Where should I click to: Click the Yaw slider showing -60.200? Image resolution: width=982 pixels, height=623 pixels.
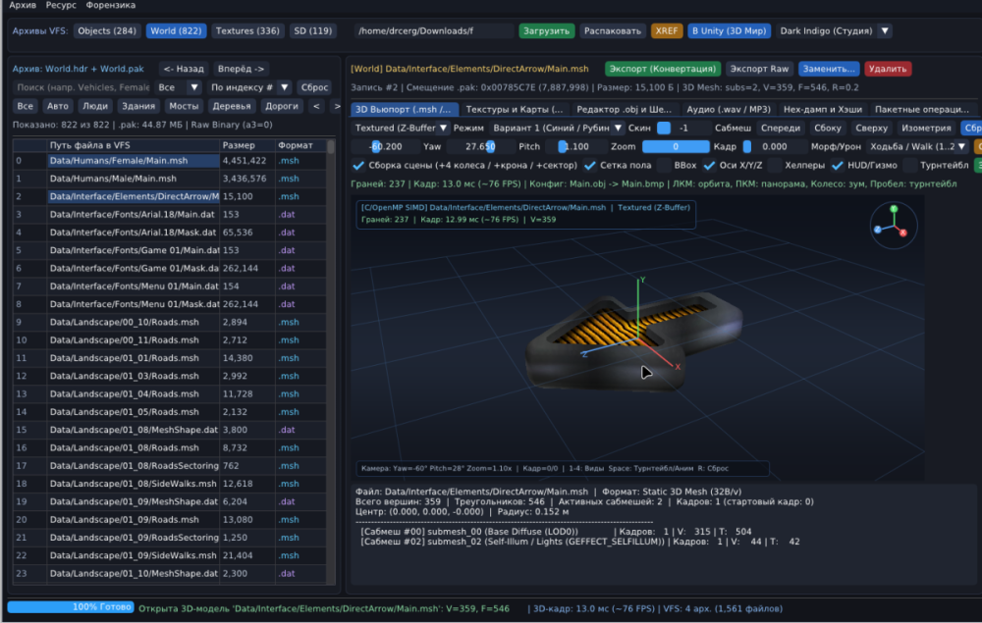386,147
